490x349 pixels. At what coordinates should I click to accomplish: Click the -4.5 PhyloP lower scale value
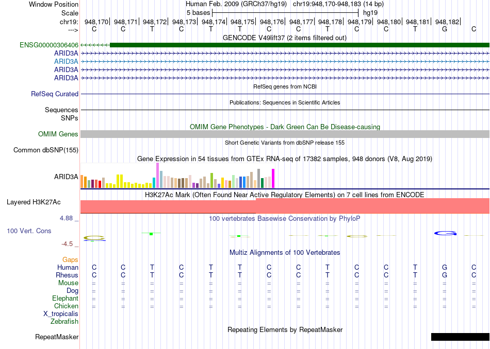67,244
